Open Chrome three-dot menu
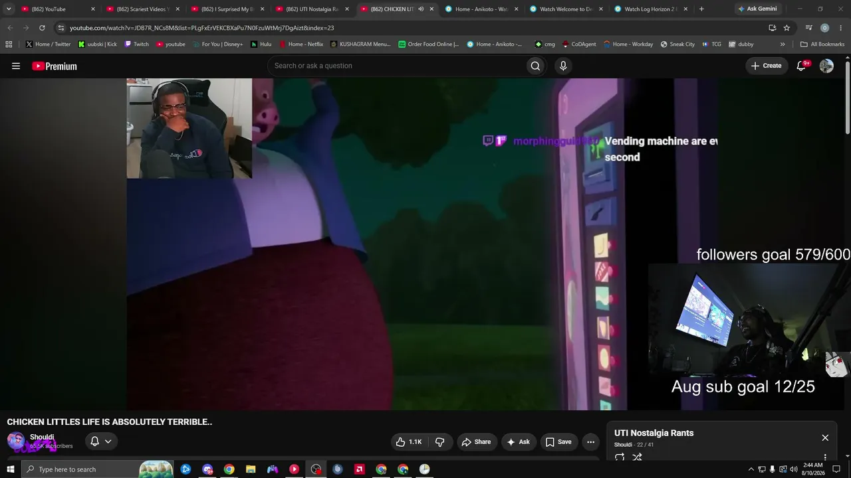This screenshot has width=851, height=478. tap(840, 28)
